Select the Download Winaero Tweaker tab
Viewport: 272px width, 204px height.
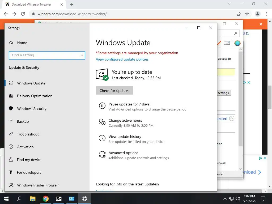coord(31,5)
